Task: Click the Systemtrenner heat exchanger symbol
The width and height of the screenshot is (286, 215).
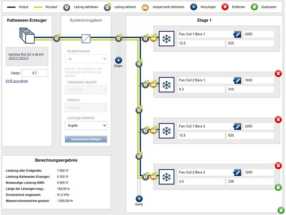Action: pos(86,39)
